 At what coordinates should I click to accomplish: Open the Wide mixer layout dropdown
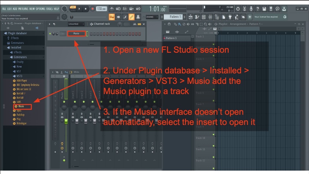[x=76, y=72]
